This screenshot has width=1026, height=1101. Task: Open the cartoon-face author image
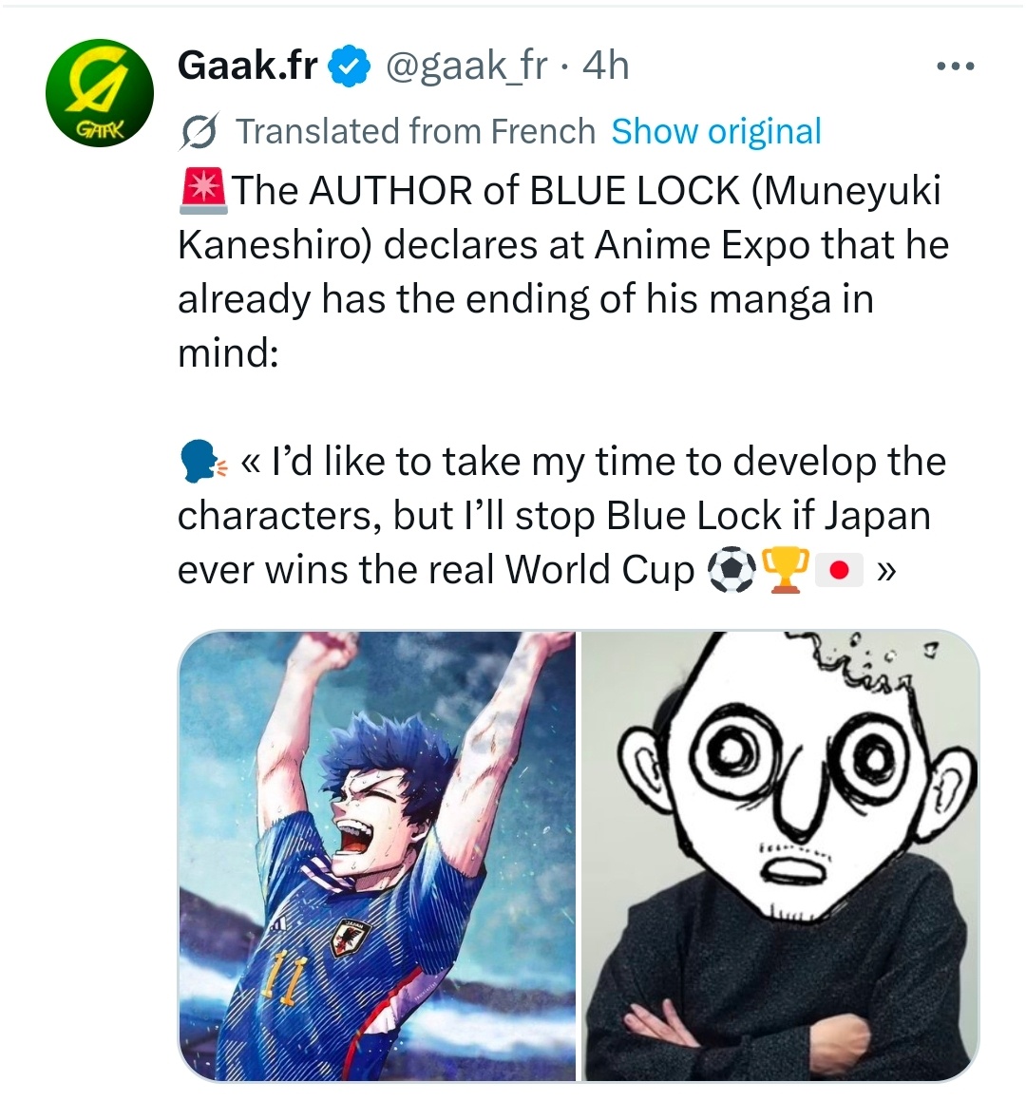click(x=780, y=855)
